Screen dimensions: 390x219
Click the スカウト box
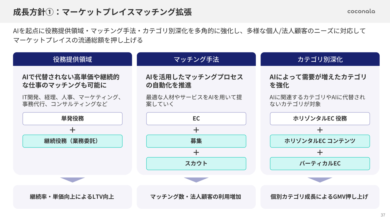[x=196, y=164]
